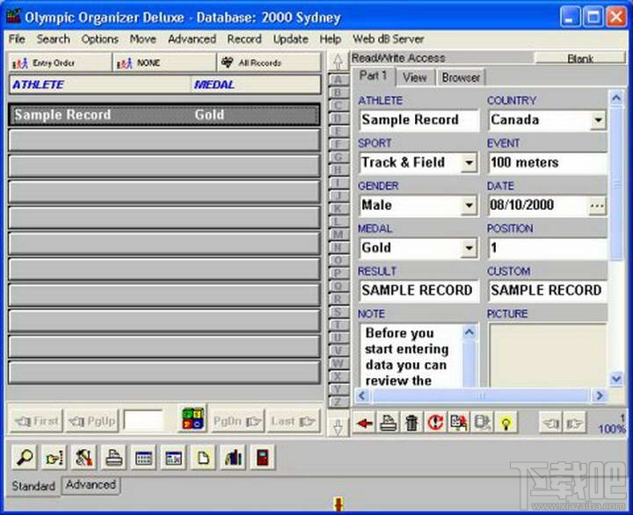Click the Note field scroll up arrow
The width and height of the screenshot is (633, 515).
[469, 332]
